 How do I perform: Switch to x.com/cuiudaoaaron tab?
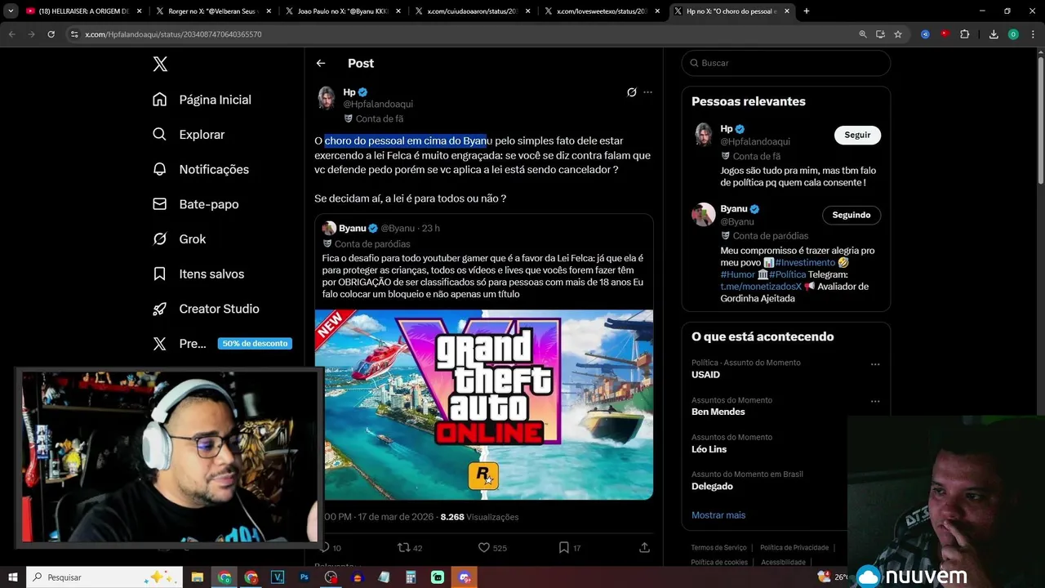click(x=472, y=11)
